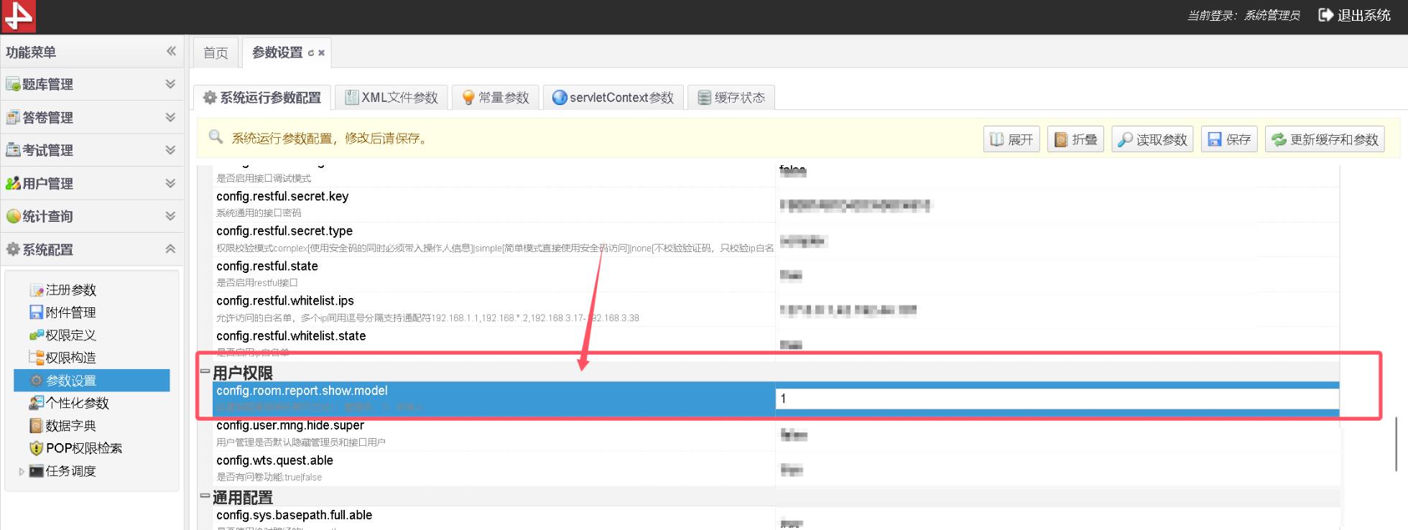Click the 数据字典 icon
This screenshot has height=530, width=1408.
37,426
